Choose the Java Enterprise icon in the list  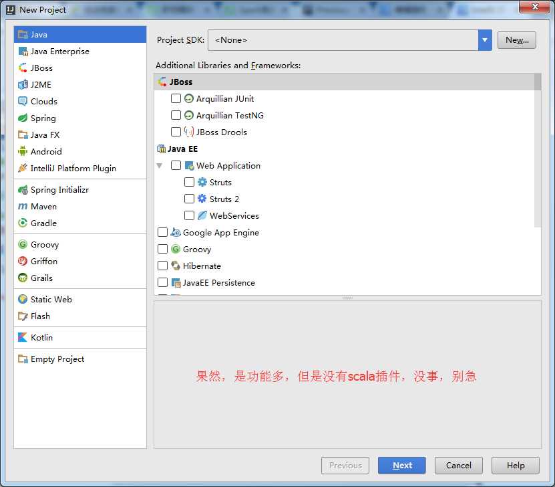pyautogui.click(x=23, y=51)
